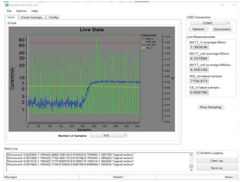The image size is (241, 182).
Task: Click the Status Log scrollbar down arrow
Action: 191,169
